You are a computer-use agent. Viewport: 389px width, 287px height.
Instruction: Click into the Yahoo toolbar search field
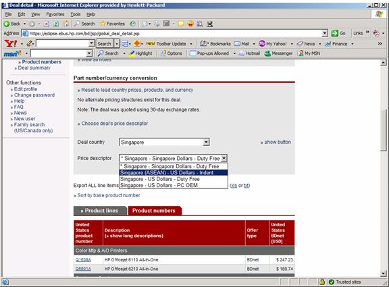pyautogui.click(x=63, y=44)
